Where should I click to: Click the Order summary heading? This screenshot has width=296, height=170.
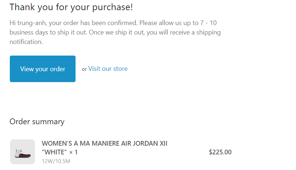[37, 122]
